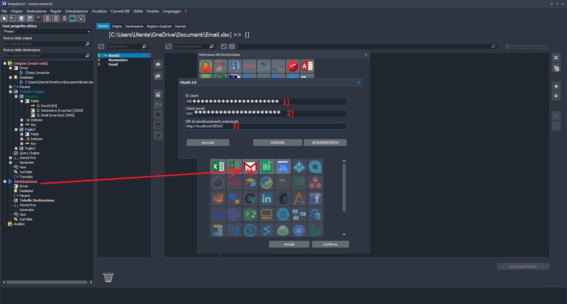
Task: Collapse the Destinazione tree node
Action: click(x=5, y=181)
